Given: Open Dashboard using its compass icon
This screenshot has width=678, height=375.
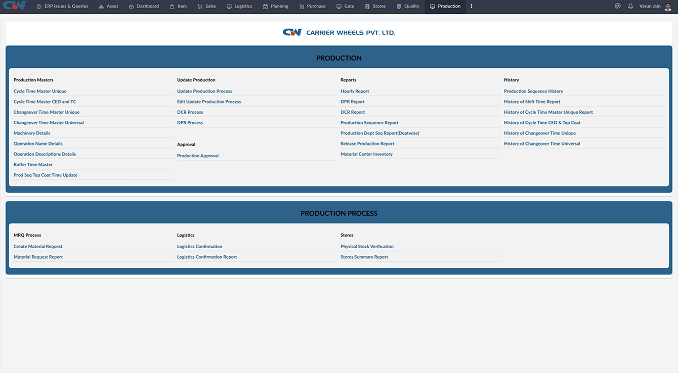Looking at the screenshot, I should [x=133, y=6].
